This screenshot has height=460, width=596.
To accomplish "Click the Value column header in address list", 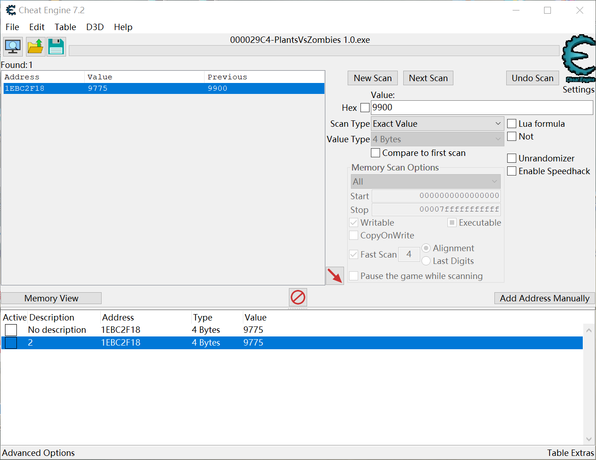I will [255, 317].
